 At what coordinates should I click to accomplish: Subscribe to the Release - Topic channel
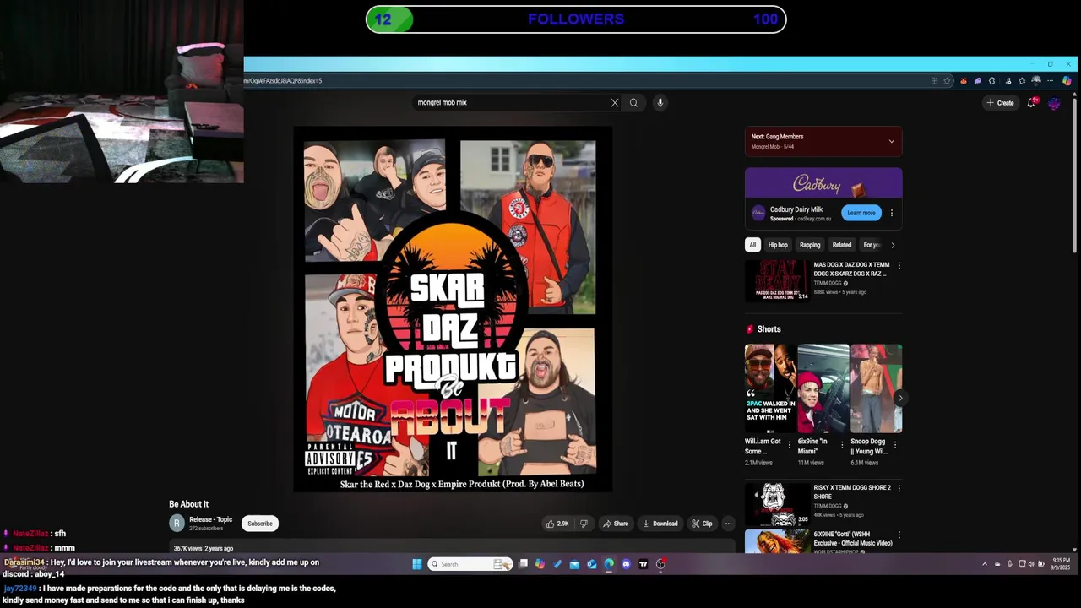260,524
